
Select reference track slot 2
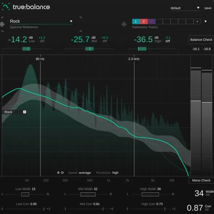[x=144, y=21]
